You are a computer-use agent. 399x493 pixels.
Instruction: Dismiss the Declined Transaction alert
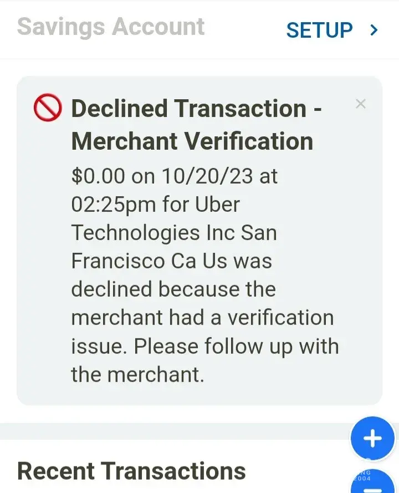pos(361,104)
